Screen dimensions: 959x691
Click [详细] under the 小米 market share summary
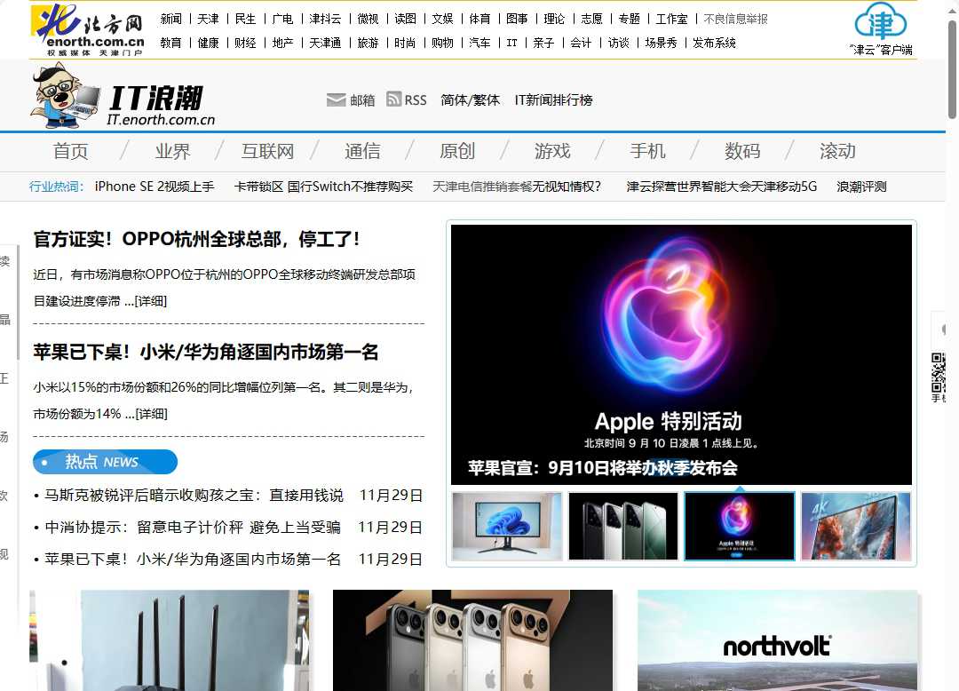pyautogui.click(x=151, y=414)
